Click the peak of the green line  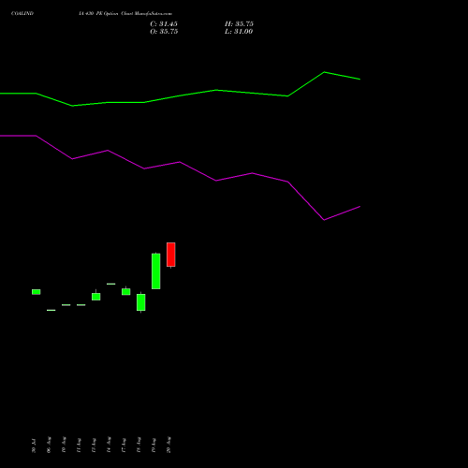click(x=324, y=72)
